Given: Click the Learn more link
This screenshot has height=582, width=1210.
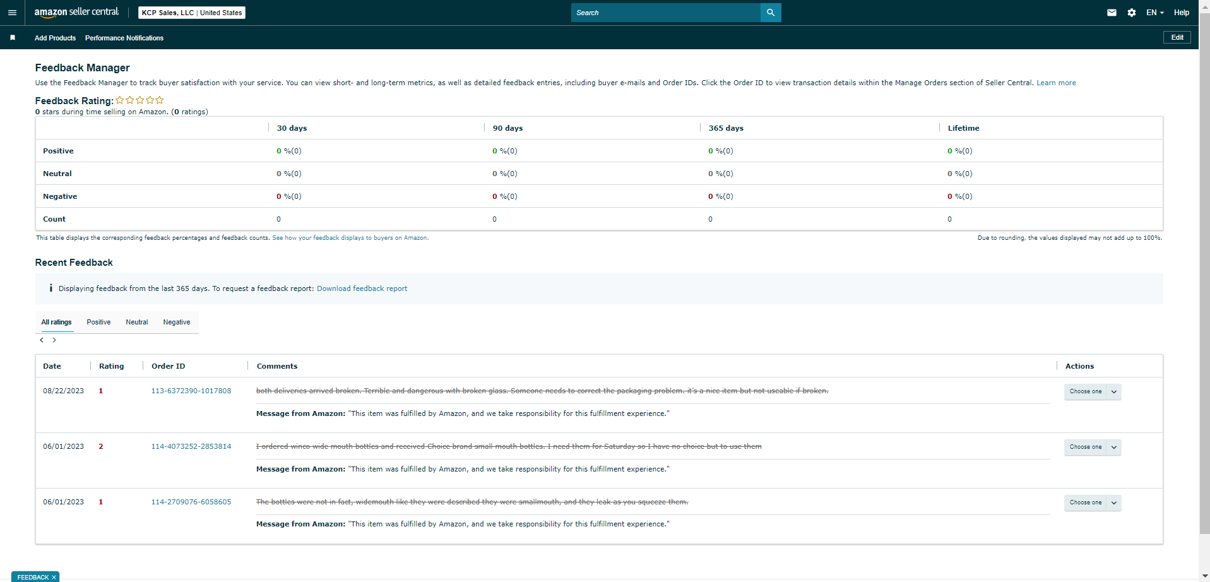Looking at the screenshot, I should pyautogui.click(x=1056, y=83).
